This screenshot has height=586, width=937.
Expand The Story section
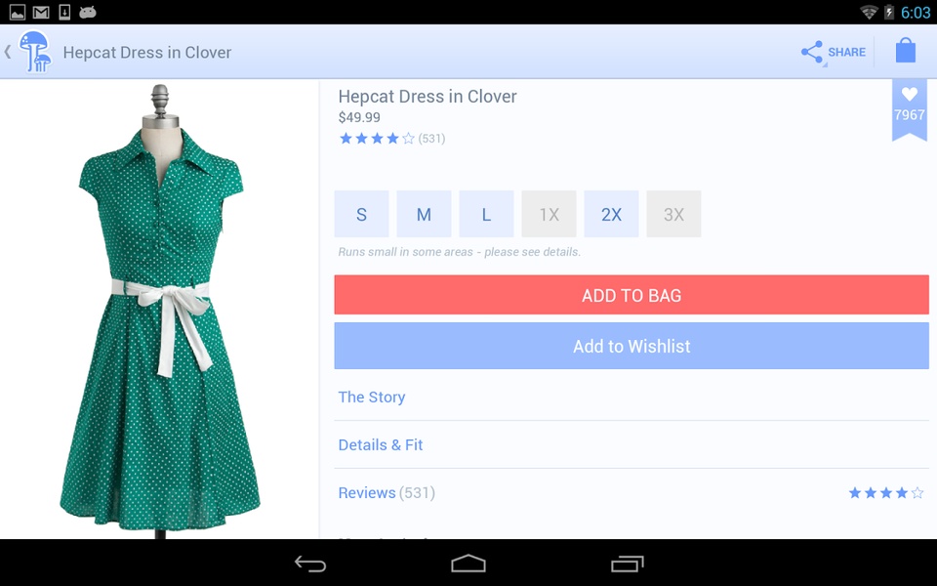631,398
